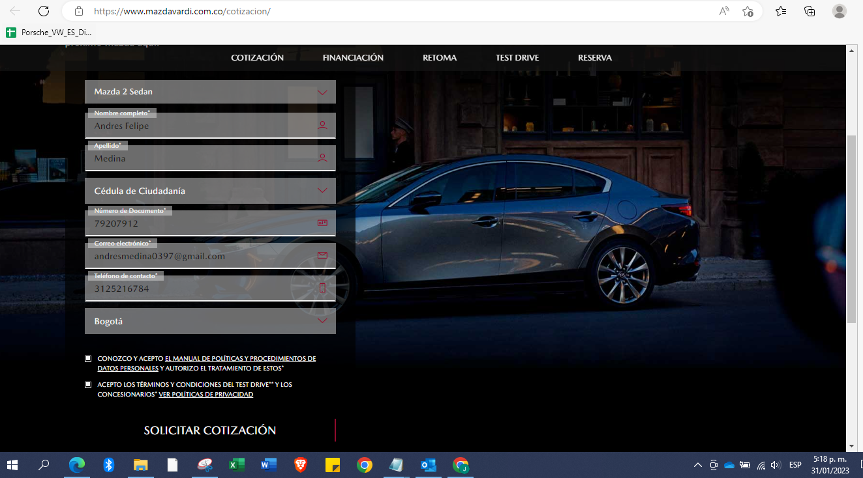Activate Read aloud icon in address bar

[x=724, y=11]
